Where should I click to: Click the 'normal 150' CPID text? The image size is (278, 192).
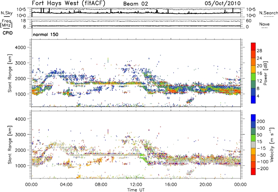46,34
